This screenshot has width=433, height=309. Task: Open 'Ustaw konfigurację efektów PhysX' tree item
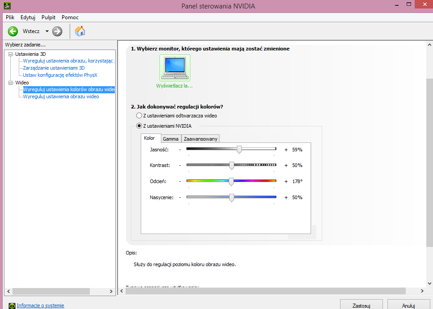[x=60, y=75]
